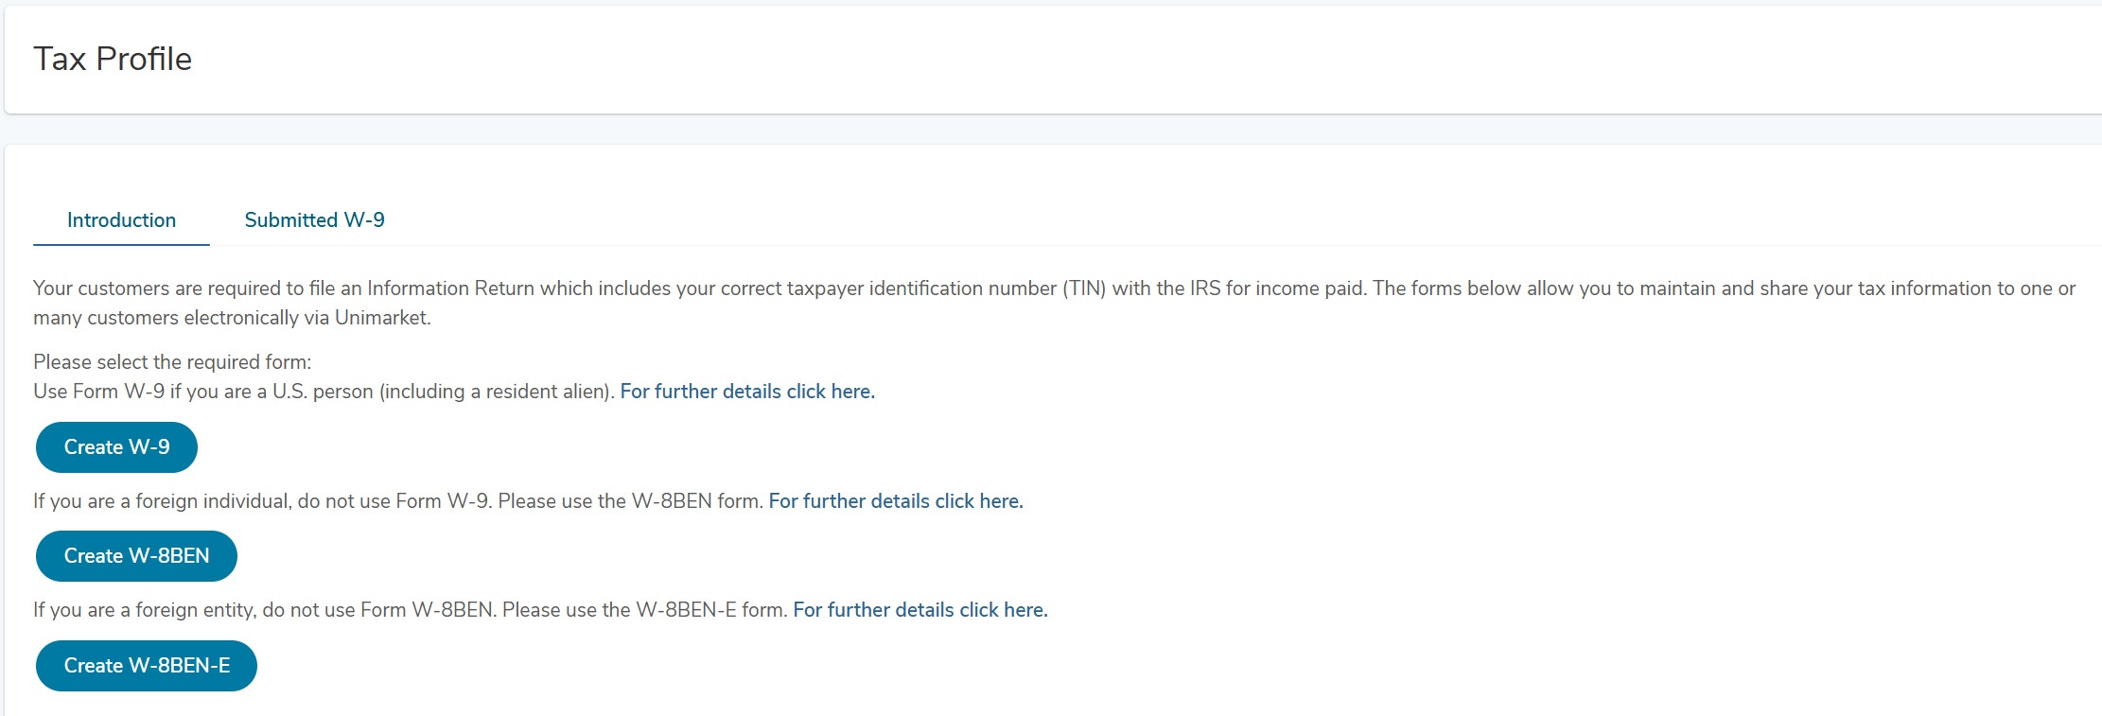Click the Tax Profile page heading
Viewport: 2102px width, 716px height.
click(113, 59)
